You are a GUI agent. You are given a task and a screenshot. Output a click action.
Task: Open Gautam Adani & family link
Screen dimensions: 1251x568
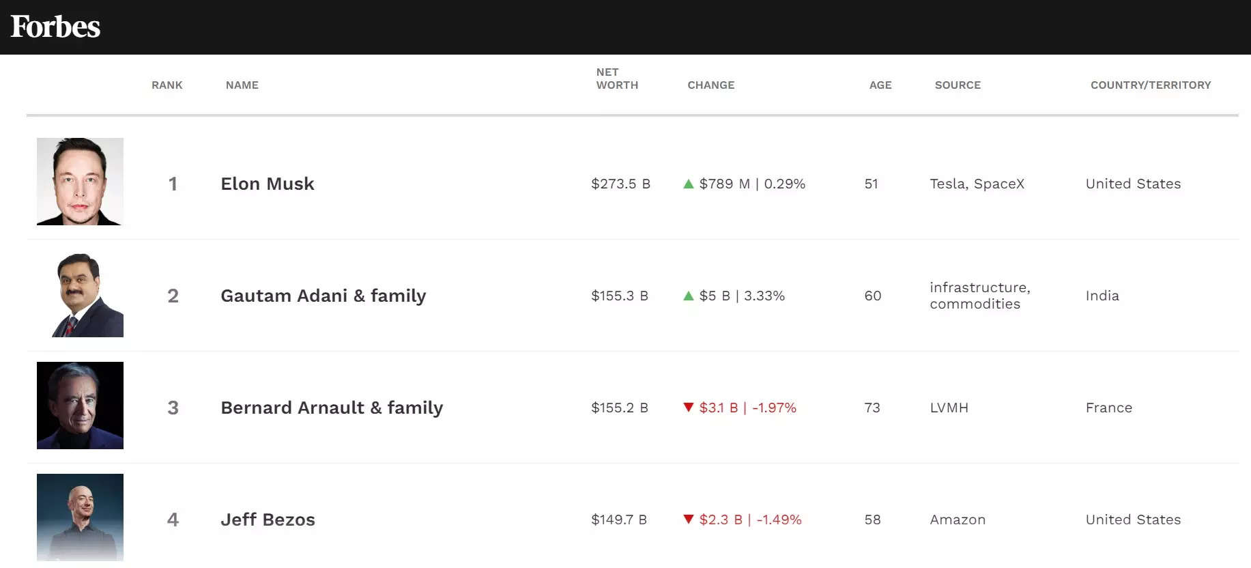pyautogui.click(x=323, y=296)
